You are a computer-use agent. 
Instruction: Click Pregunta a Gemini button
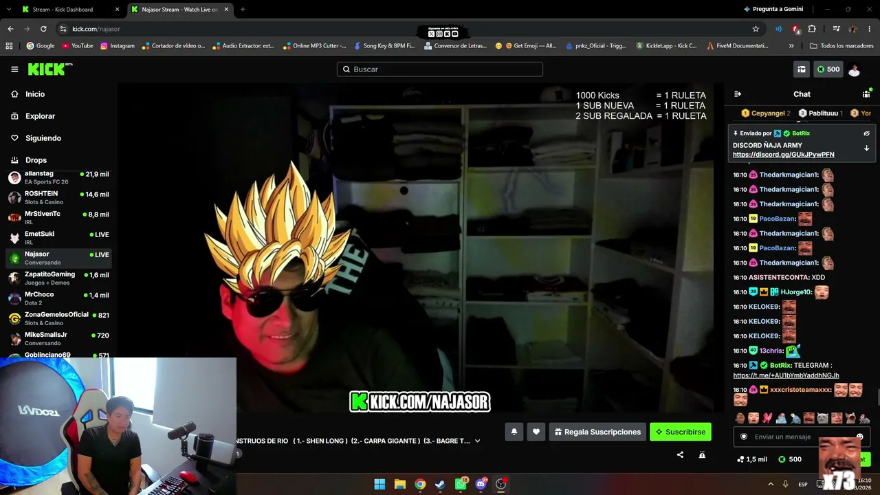coord(773,10)
